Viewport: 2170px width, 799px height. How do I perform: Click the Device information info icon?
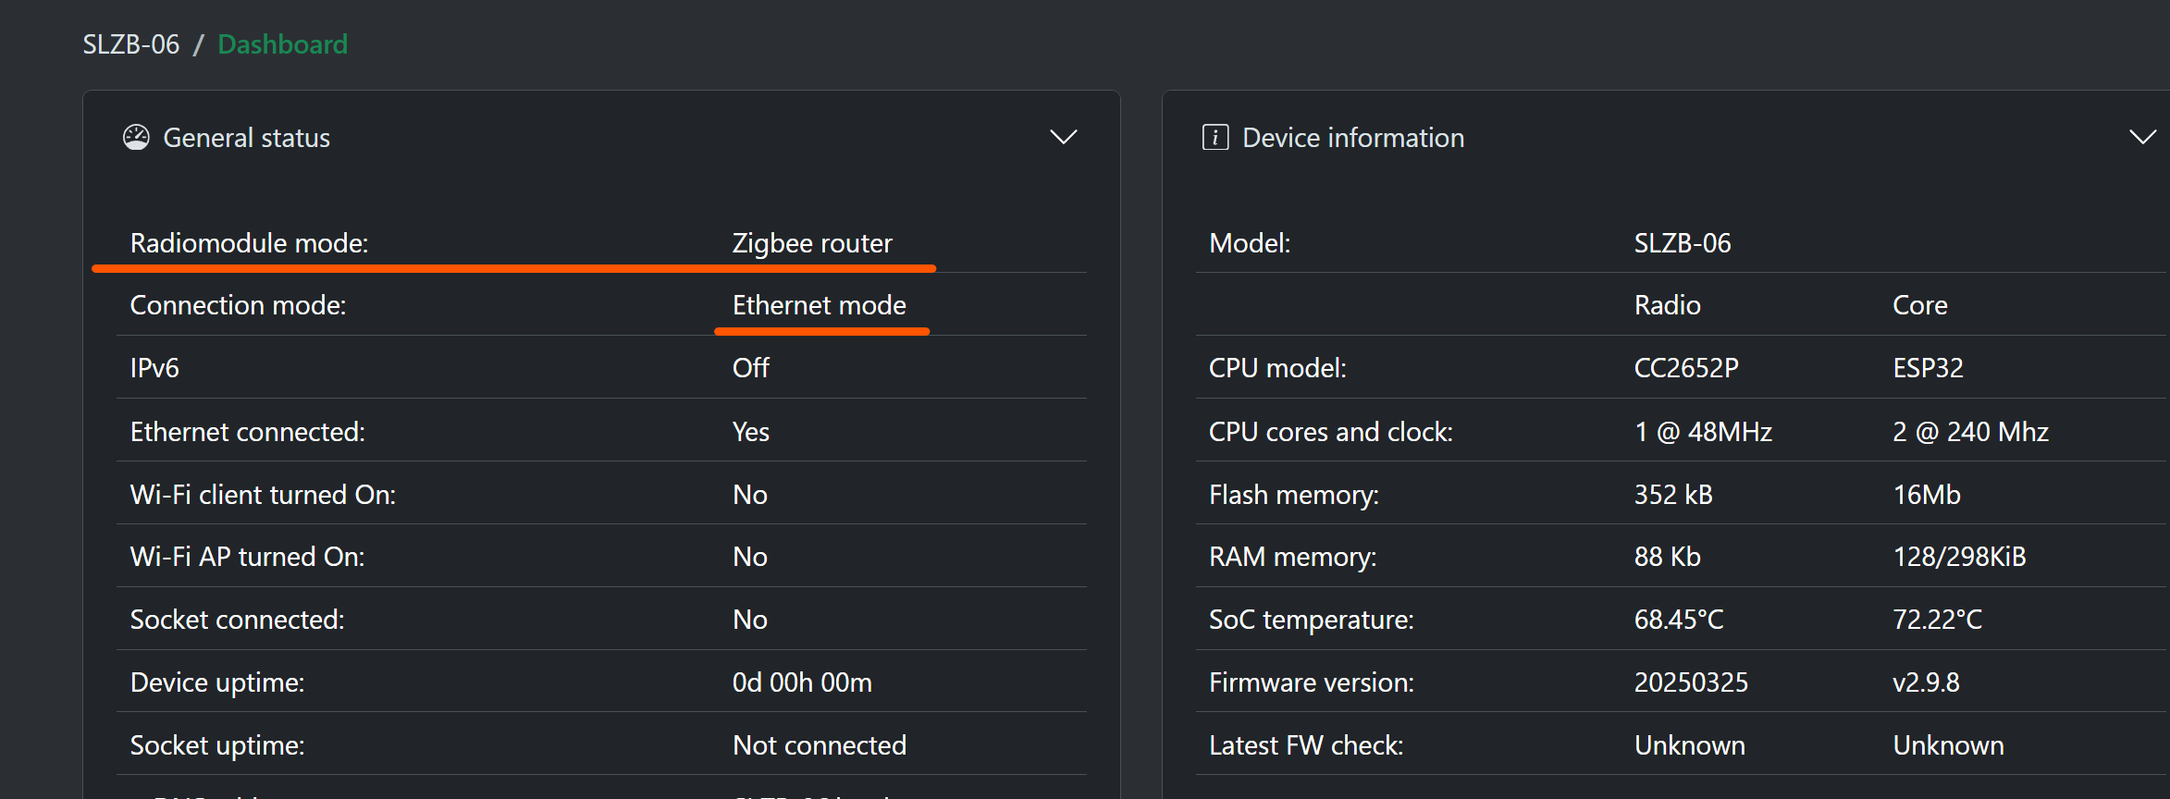tap(1214, 138)
